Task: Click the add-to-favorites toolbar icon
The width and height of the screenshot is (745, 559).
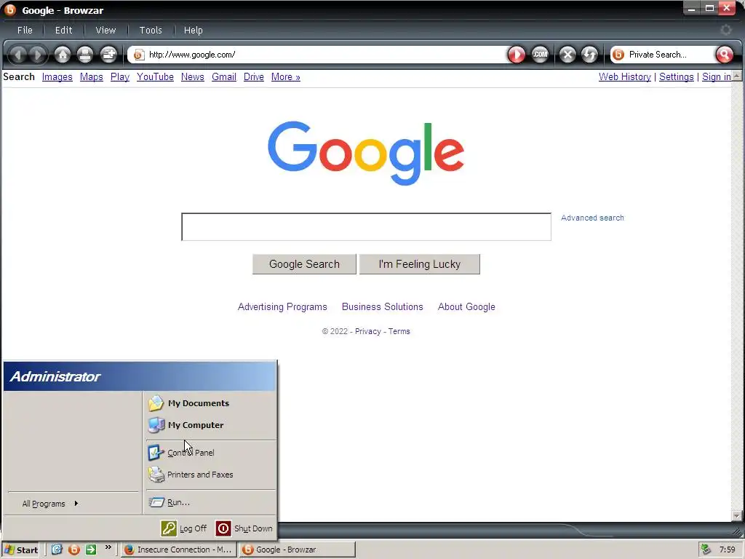Action: [108, 55]
